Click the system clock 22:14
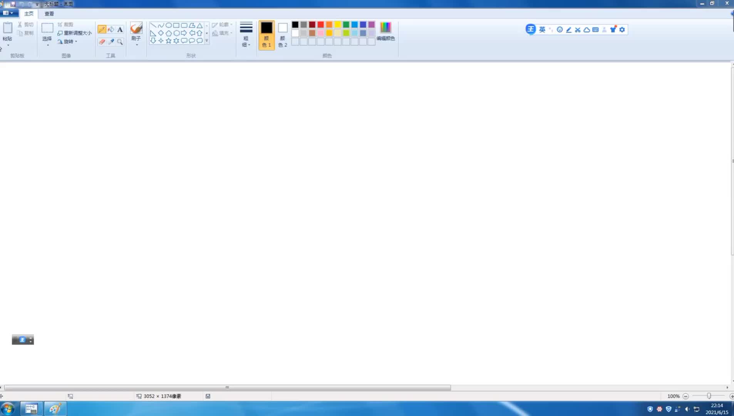734x416 pixels. click(x=717, y=406)
